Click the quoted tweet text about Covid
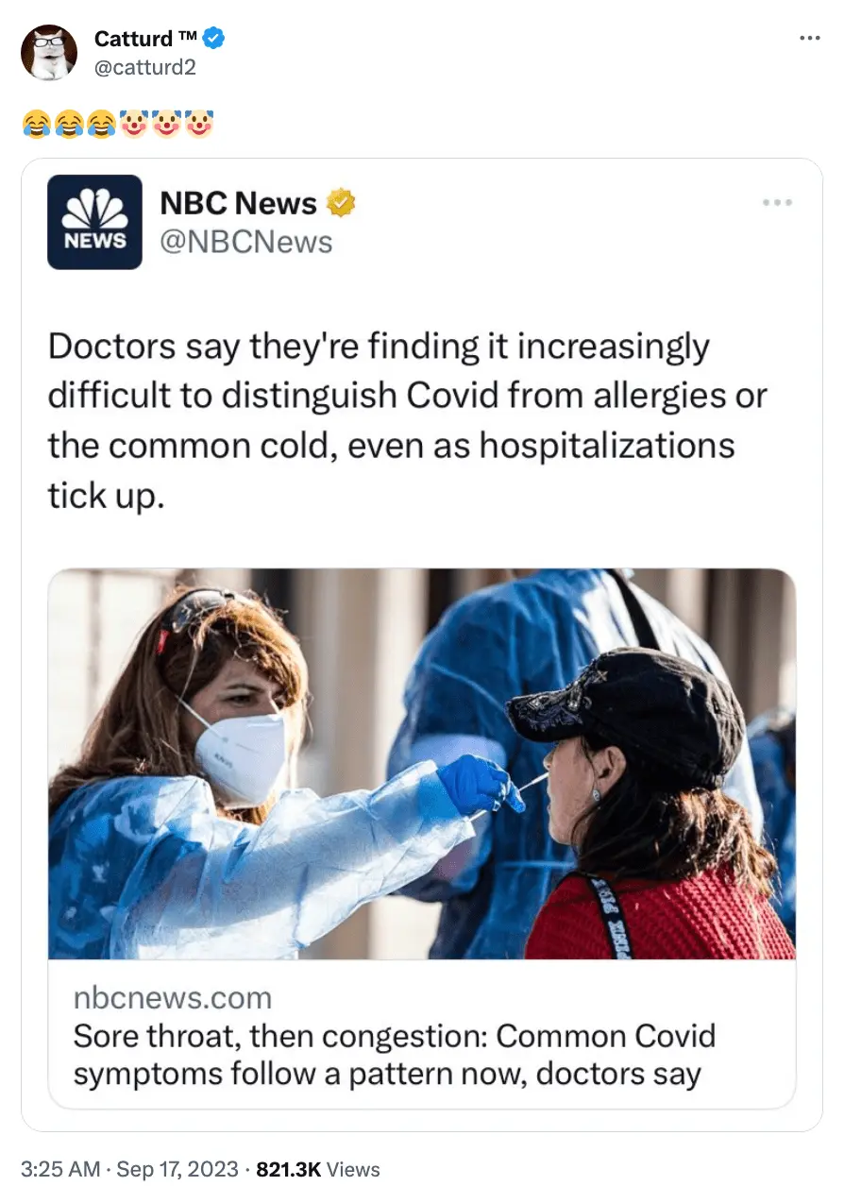 click(x=408, y=420)
